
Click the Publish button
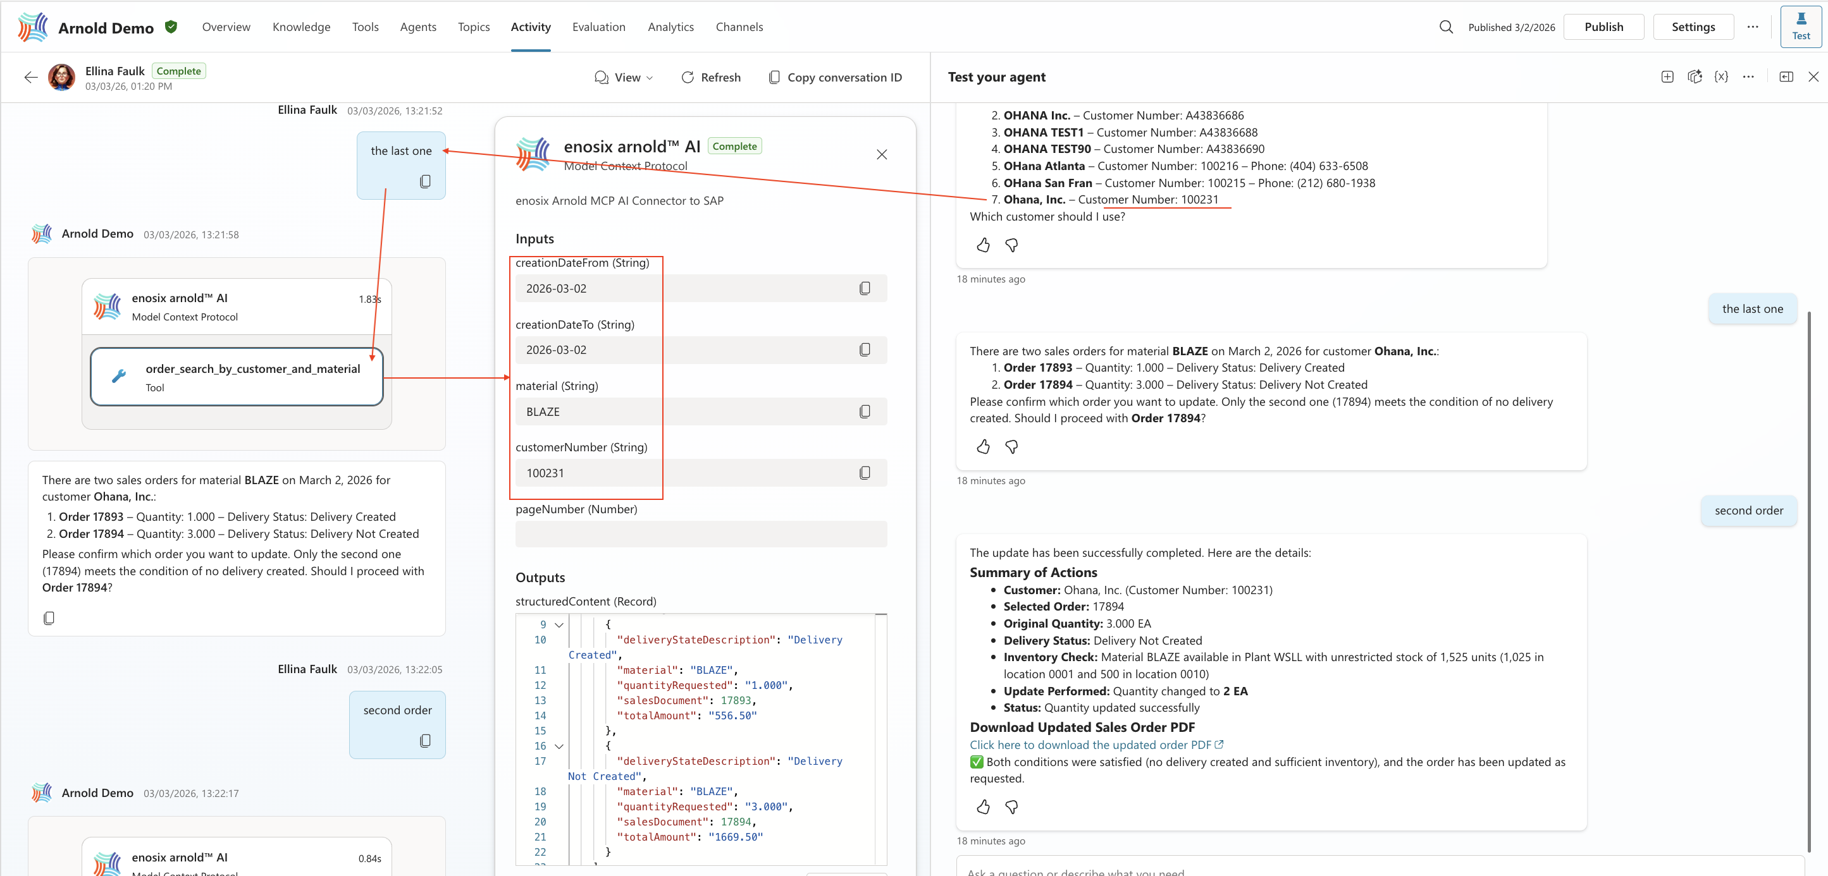tap(1603, 27)
